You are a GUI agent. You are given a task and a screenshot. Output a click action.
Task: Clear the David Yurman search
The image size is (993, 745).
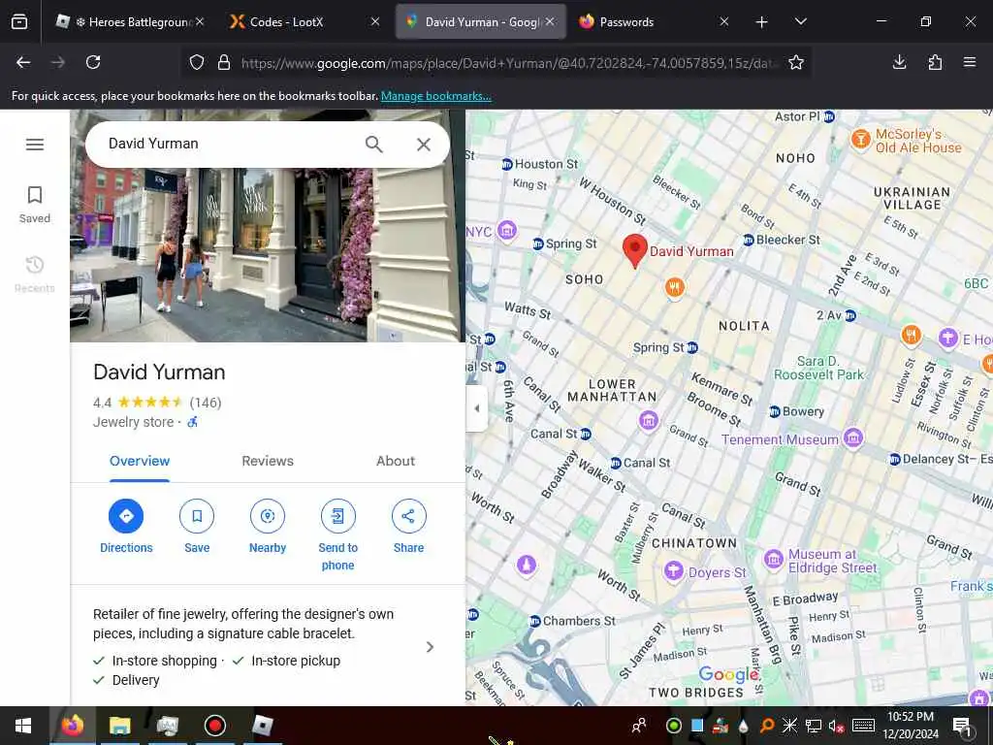point(424,145)
